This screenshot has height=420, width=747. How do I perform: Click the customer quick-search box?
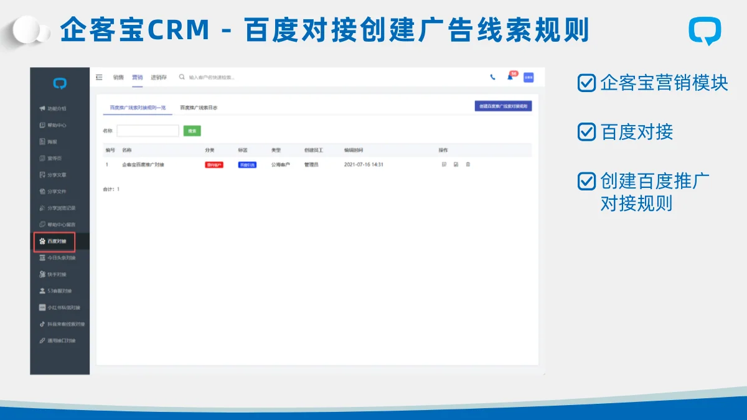click(x=212, y=77)
